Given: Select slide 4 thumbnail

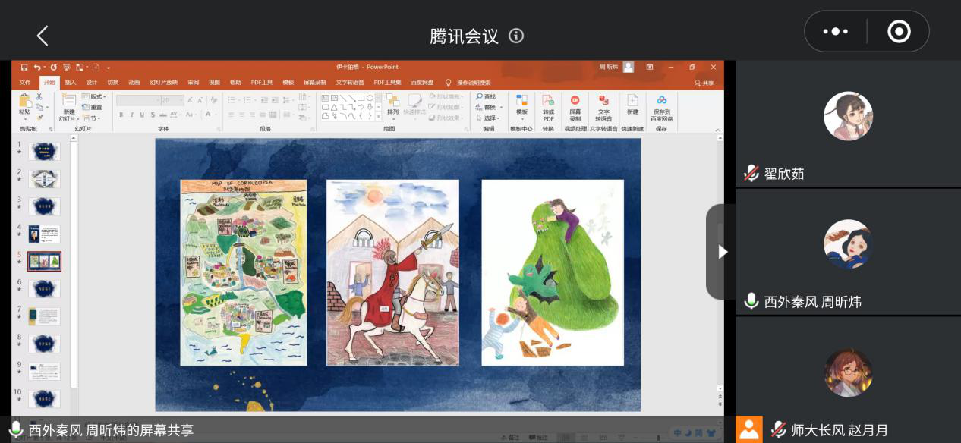Looking at the screenshot, I should coord(44,234).
